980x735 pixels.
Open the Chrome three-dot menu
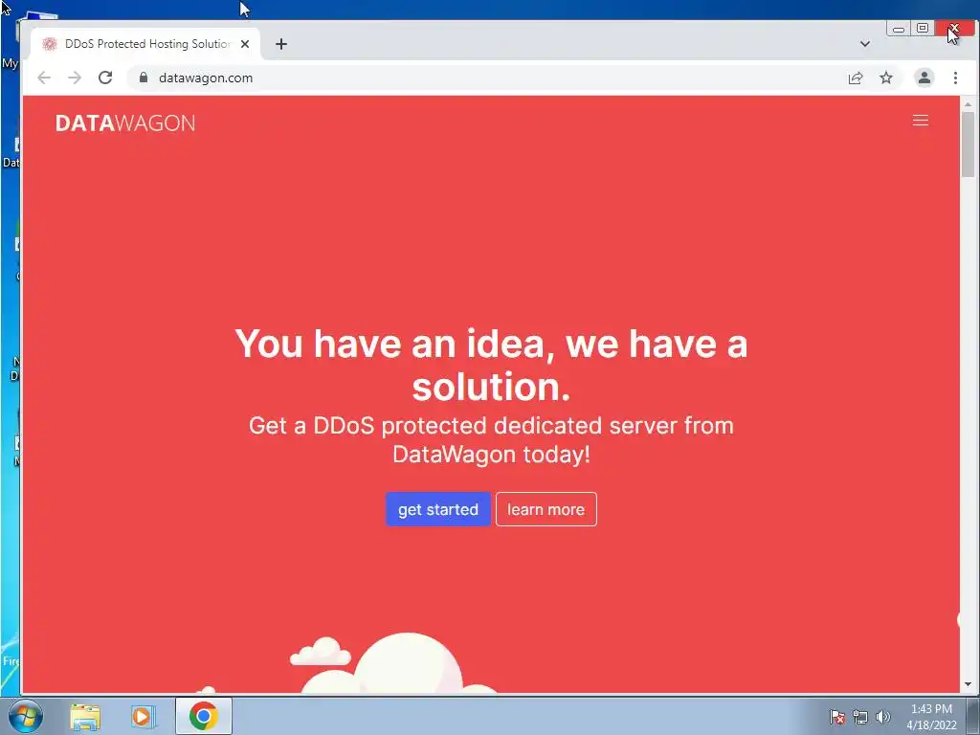click(x=955, y=78)
